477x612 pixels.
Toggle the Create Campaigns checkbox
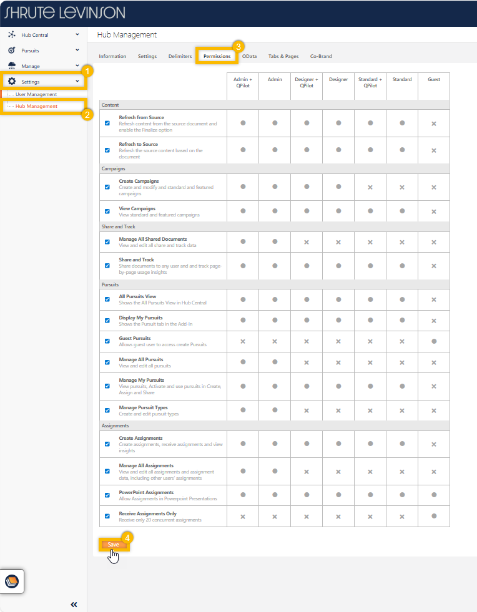107,187
